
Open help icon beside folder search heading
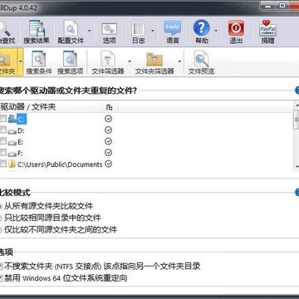pyautogui.click(x=297, y=91)
